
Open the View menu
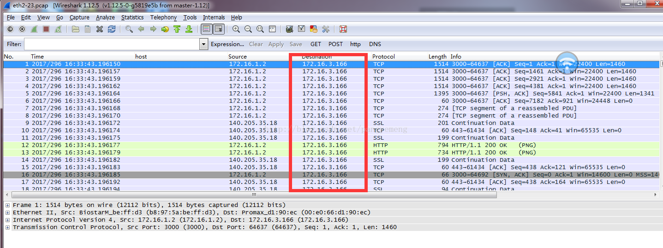click(x=43, y=18)
